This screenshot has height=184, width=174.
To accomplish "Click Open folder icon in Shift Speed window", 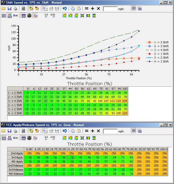I will pos(4,9).
